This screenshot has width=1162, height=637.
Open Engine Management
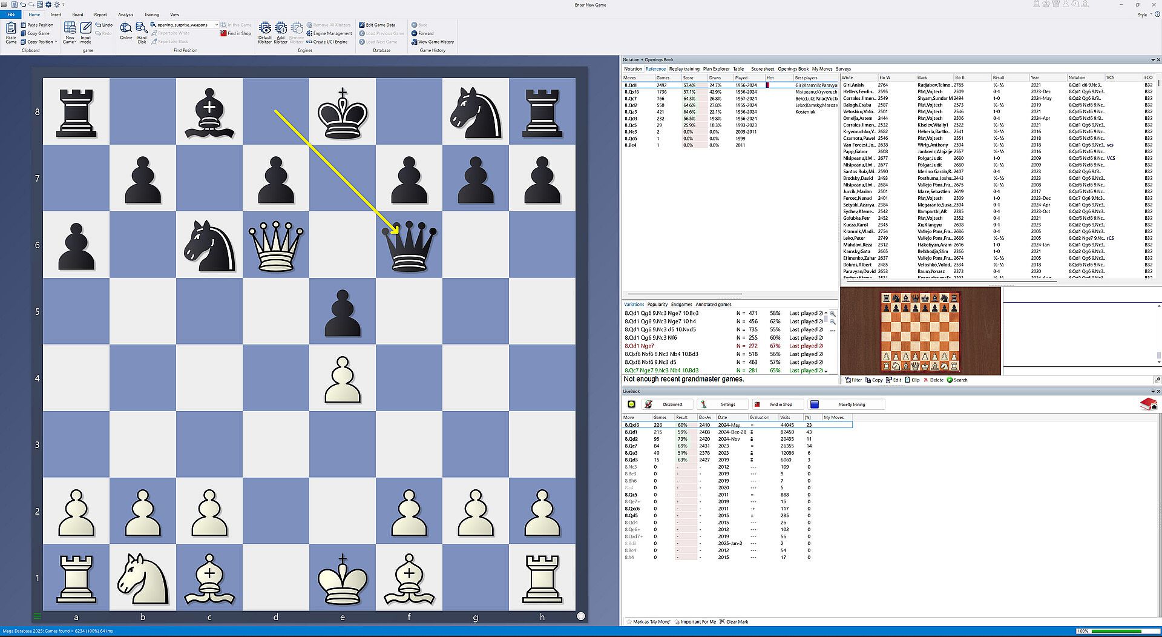329,33
